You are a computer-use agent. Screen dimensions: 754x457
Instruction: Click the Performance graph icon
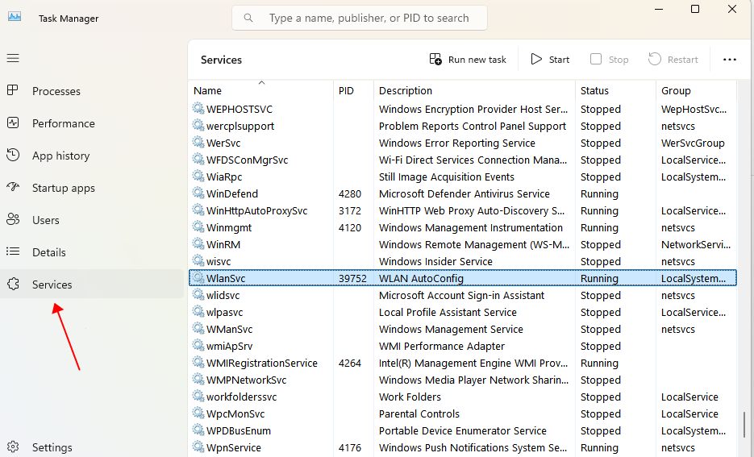click(x=13, y=123)
